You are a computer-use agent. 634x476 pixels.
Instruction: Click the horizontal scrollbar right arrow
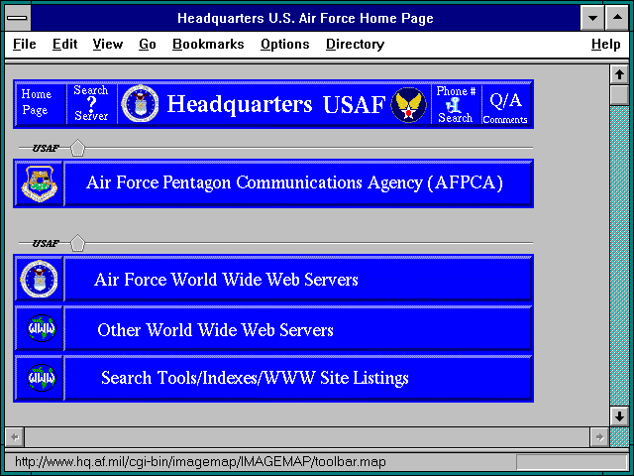pyautogui.click(x=599, y=437)
